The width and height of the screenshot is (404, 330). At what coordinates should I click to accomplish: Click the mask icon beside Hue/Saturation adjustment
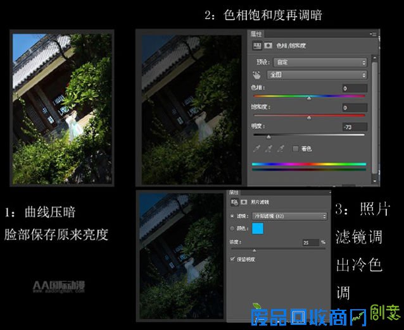pos(268,46)
